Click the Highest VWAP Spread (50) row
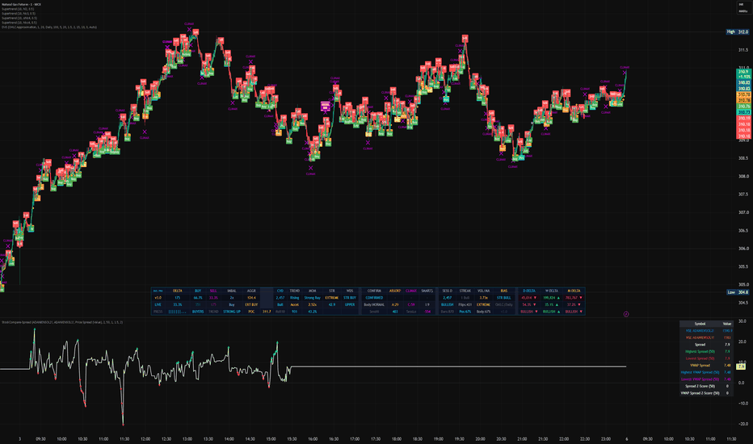Screen dimensions: 753x444 (x=706, y=372)
